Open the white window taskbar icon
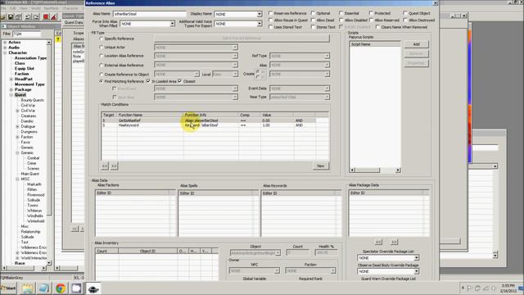This screenshot has height=295, width=524. pyautogui.click(x=76, y=288)
